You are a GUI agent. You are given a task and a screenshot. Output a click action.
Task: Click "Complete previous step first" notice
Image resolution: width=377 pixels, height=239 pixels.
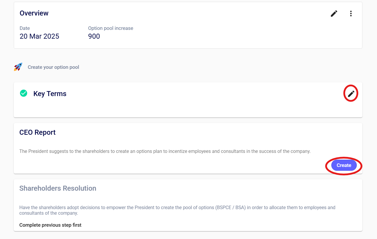(50, 225)
